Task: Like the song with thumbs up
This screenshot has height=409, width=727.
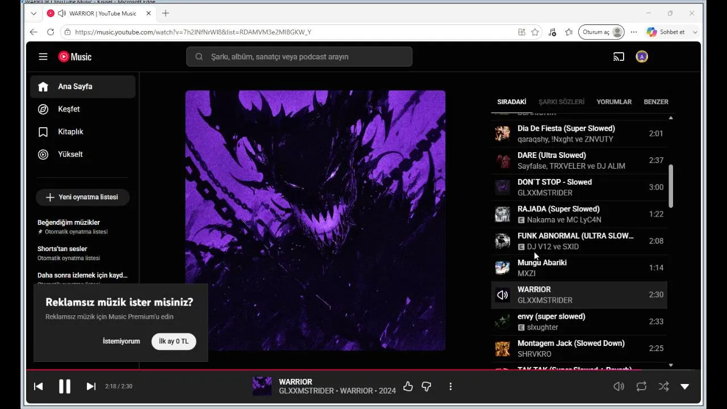Action: [x=408, y=386]
